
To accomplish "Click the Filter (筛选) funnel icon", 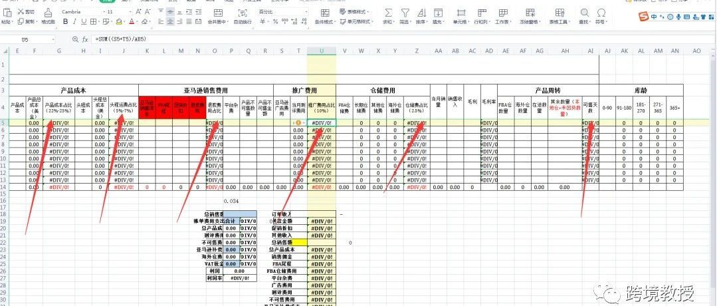I will 405,13.
